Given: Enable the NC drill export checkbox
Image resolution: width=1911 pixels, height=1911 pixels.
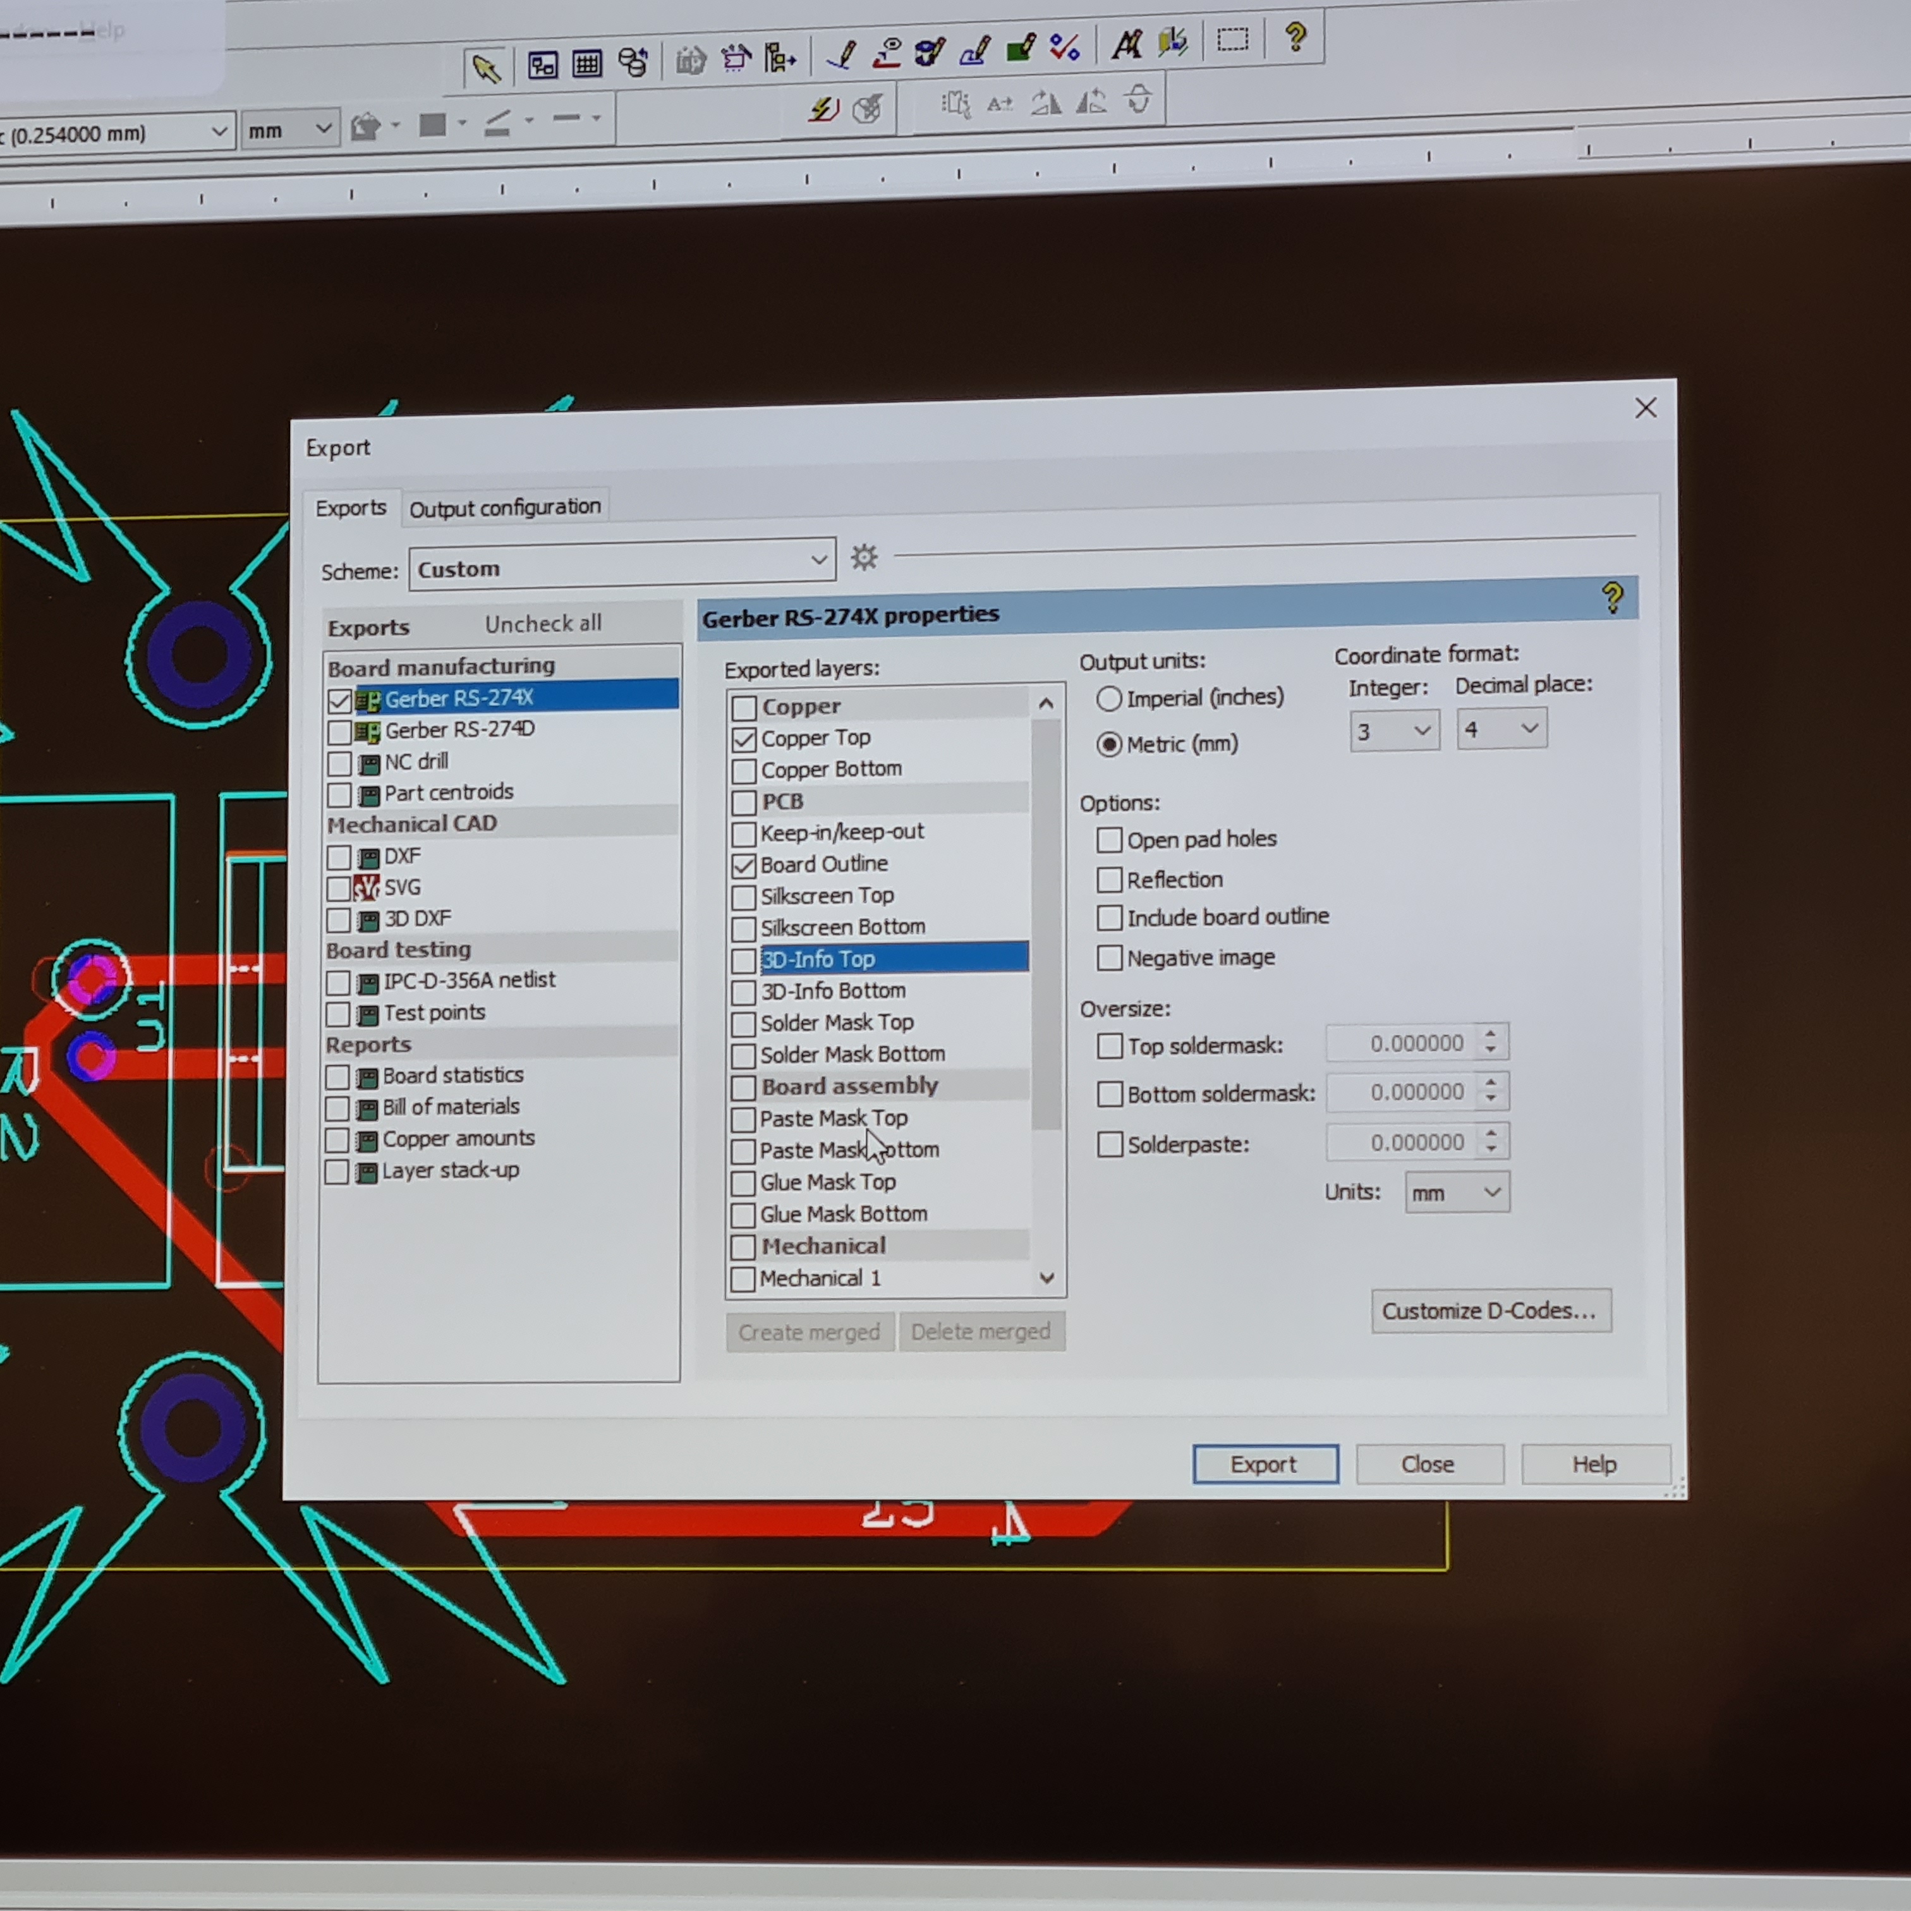Looking at the screenshot, I should click(x=339, y=763).
